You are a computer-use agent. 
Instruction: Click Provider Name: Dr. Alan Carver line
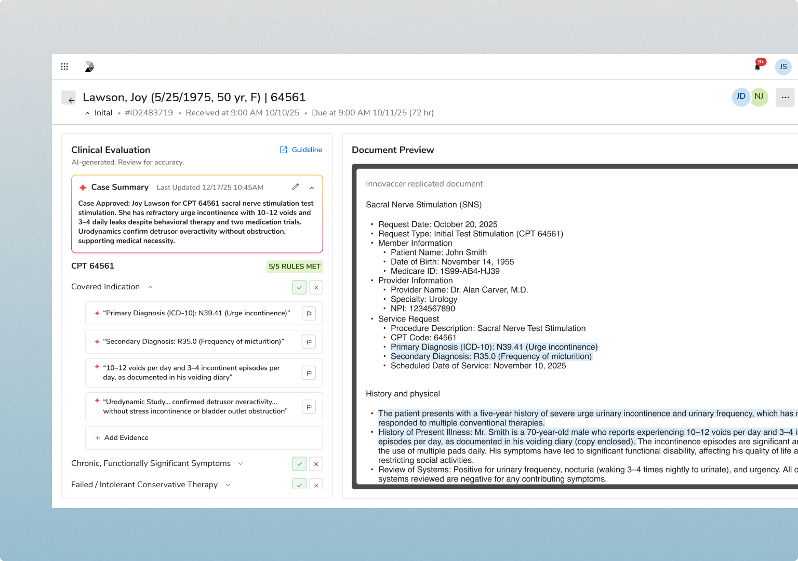tap(459, 290)
